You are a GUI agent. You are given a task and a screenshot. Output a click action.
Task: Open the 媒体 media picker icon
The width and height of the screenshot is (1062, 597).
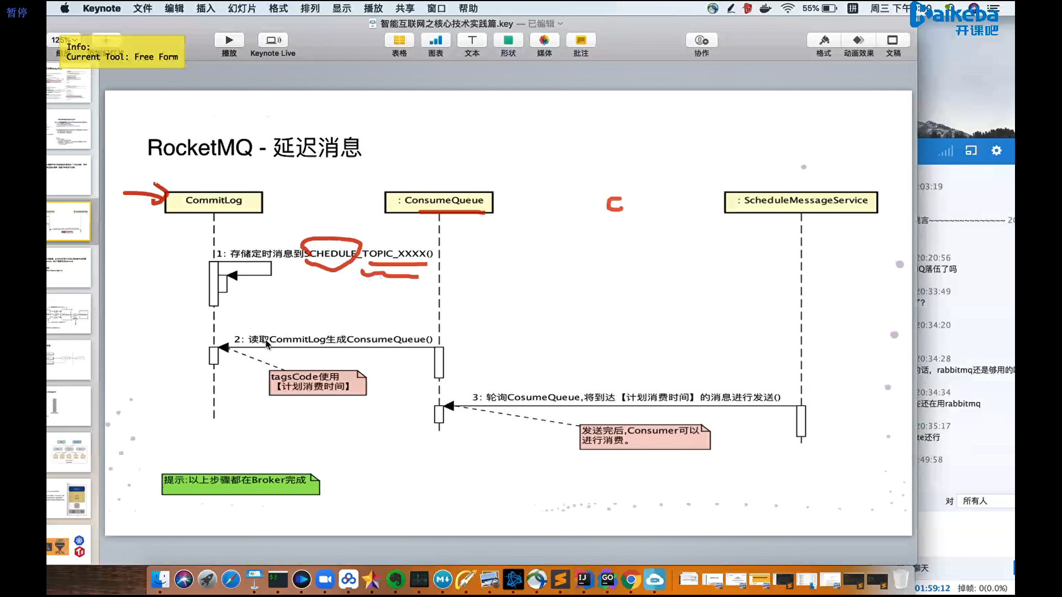click(x=544, y=40)
